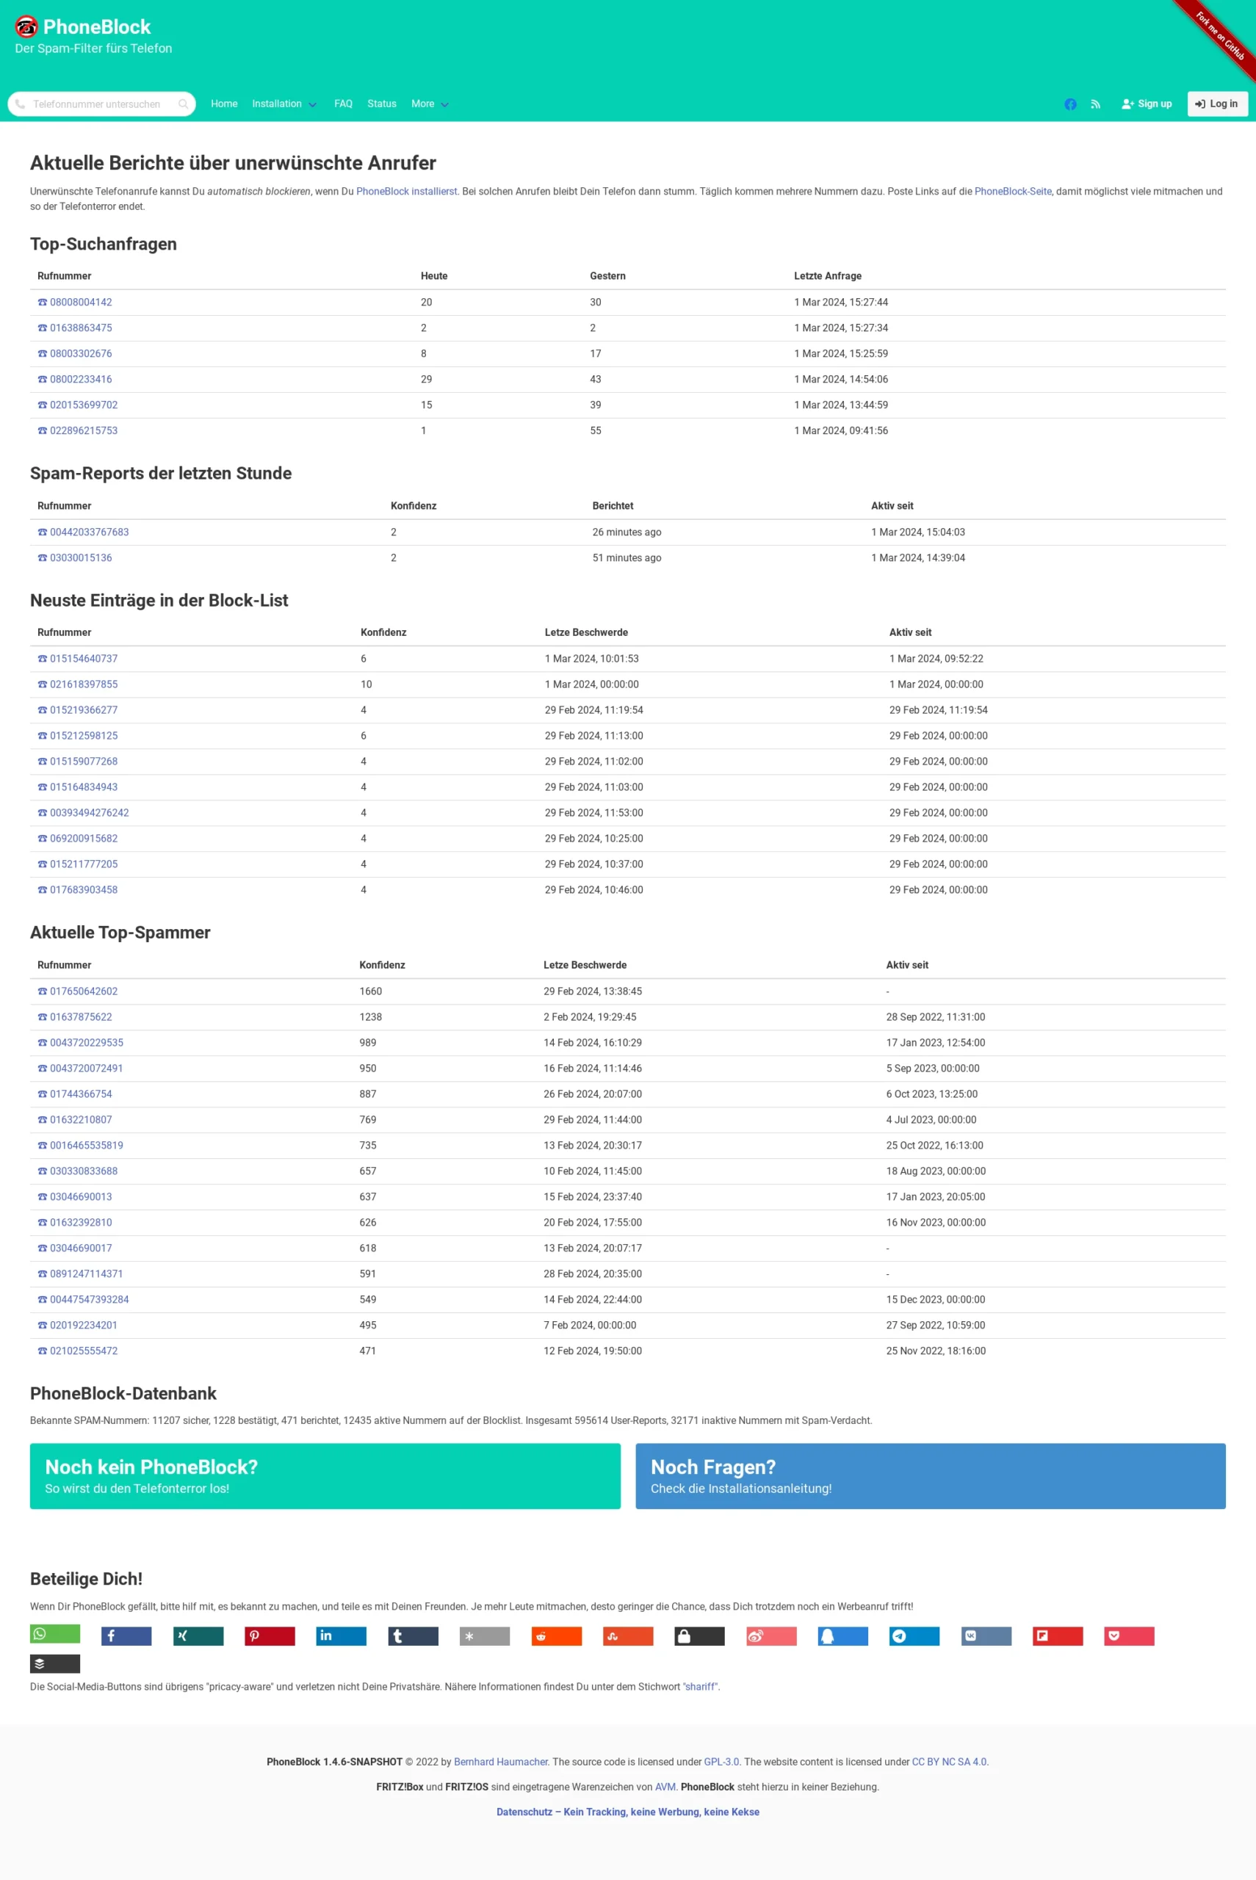Screen dimensions: 1256x1880
Task: Open the FAQ menu item
Action: (343, 104)
